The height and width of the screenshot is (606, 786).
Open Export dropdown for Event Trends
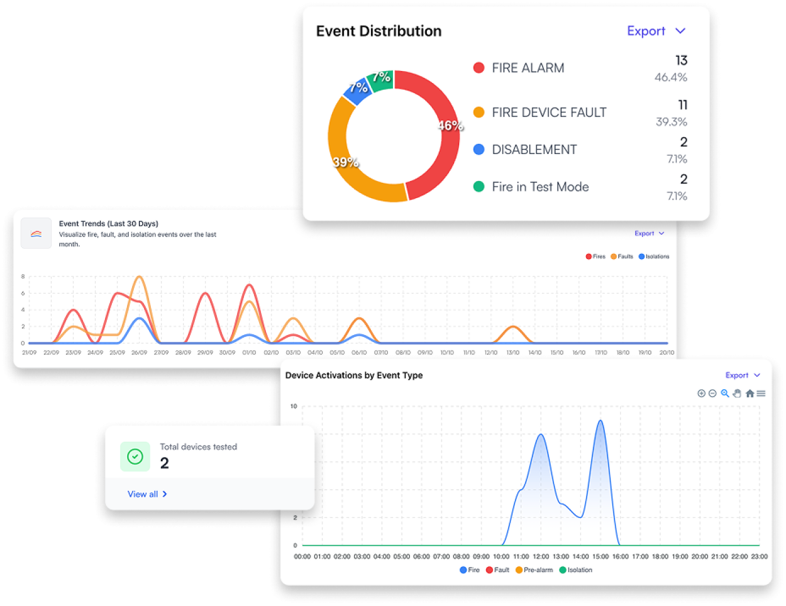tap(649, 233)
